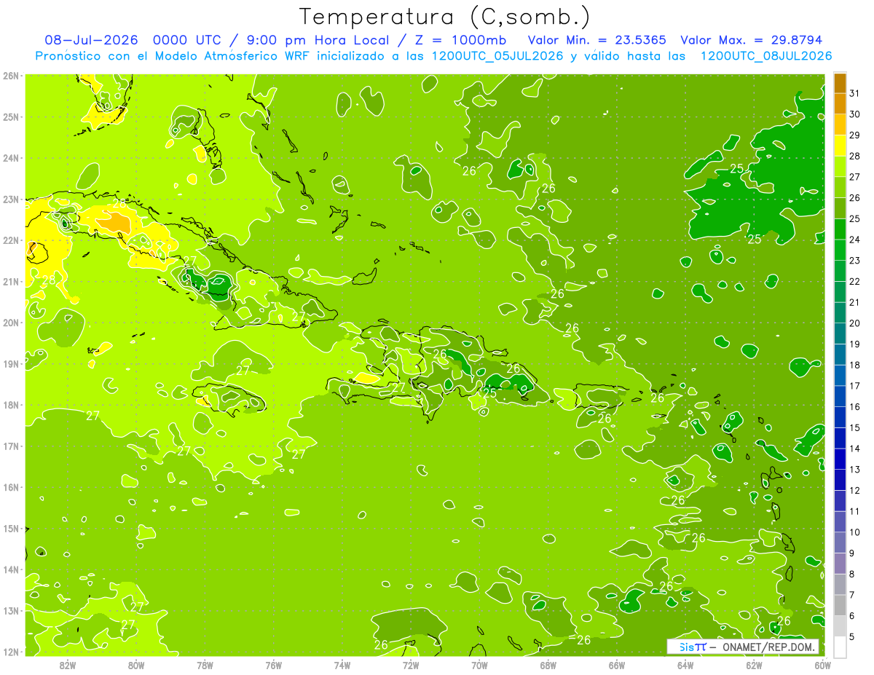Click the "24N" latitude axis label
Screen dimensions: 874x675
11,158
